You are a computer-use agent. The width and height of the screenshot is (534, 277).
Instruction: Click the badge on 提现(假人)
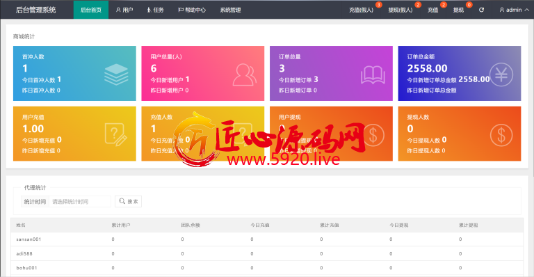pyautogui.click(x=418, y=5)
